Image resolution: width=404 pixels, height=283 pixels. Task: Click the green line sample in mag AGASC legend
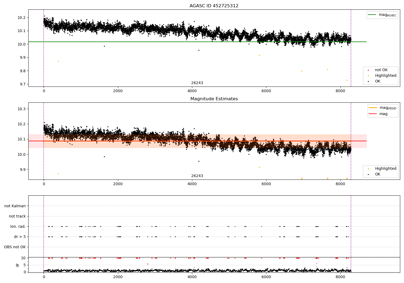pos(372,15)
